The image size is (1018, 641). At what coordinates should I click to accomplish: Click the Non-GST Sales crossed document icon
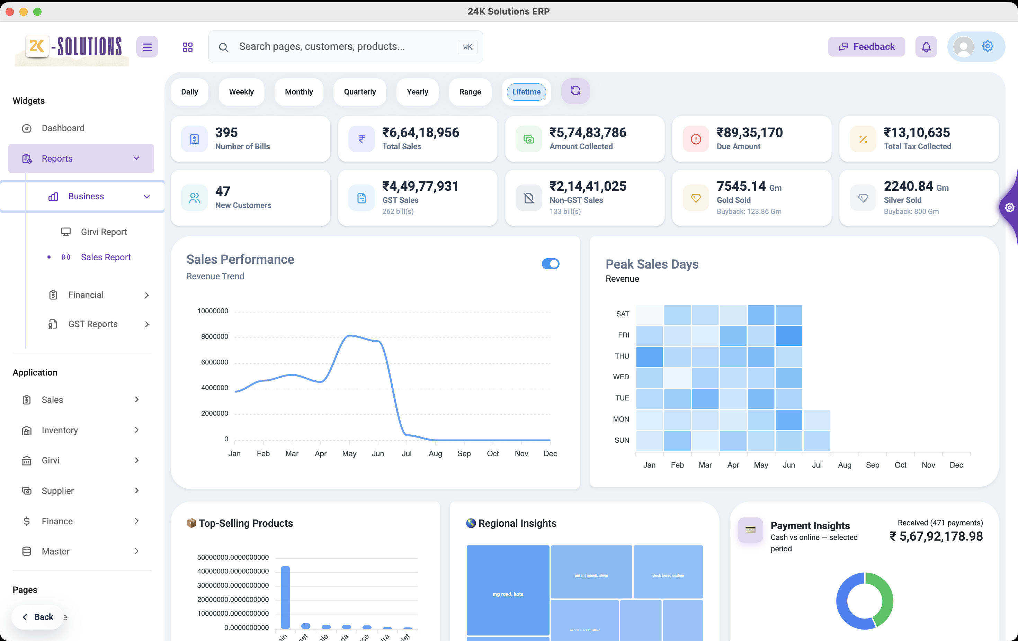pyautogui.click(x=528, y=198)
